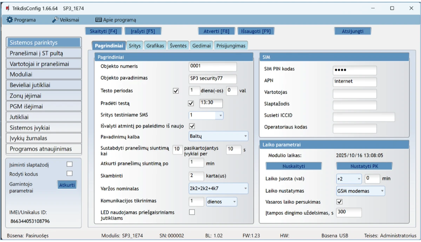This screenshot has height=242, width=421.
Task: Click the gear icon beside Programa
Action: click(10, 20)
